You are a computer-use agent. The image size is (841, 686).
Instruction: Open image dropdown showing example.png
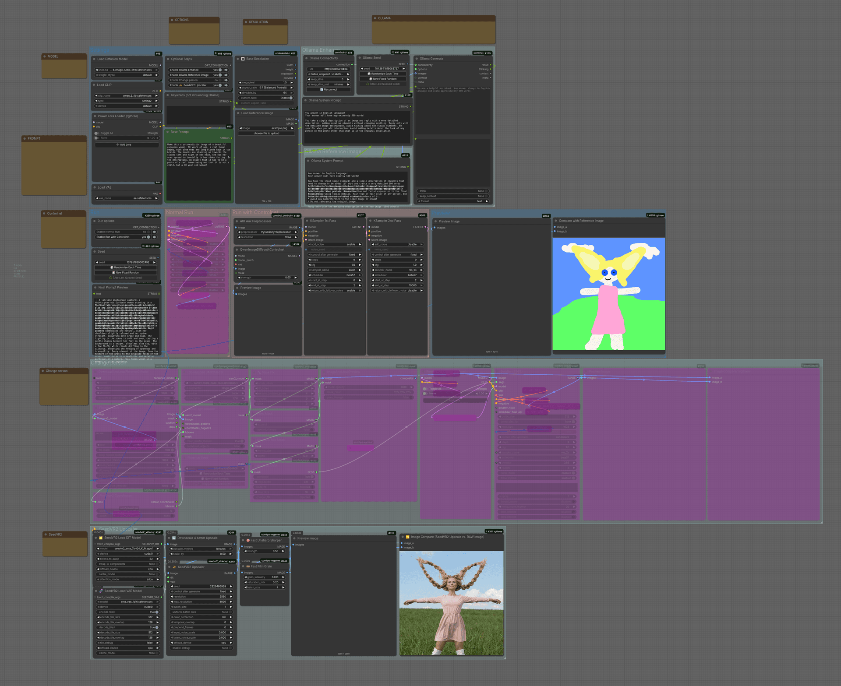click(x=266, y=128)
